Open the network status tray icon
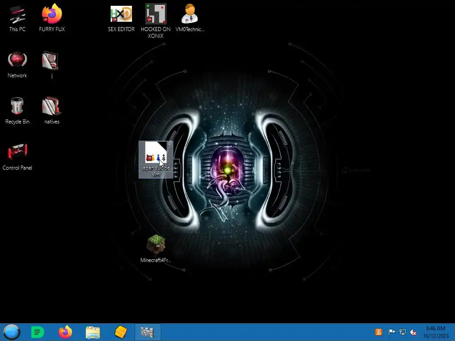The image size is (455, 341). coord(403,332)
